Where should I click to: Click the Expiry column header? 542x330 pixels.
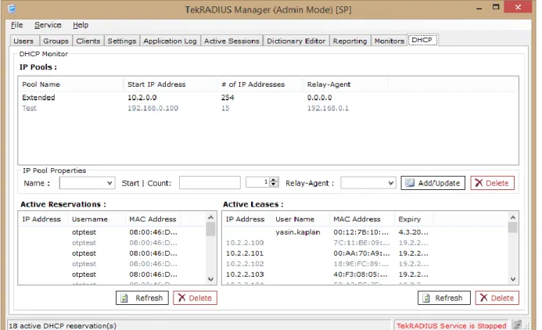click(414, 219)
